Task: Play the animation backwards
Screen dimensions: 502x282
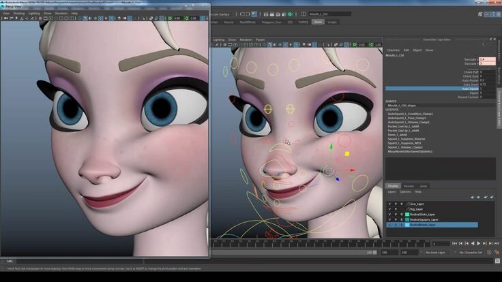Action: click(x=473, y=244)
